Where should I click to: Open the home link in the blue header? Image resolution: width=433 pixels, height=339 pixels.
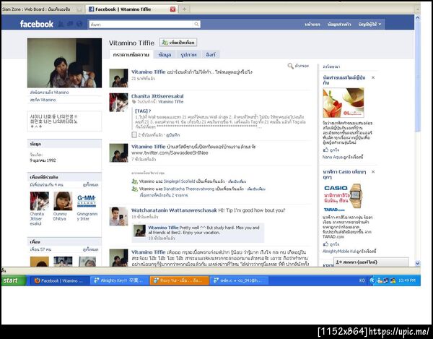(x=312, y=25)
